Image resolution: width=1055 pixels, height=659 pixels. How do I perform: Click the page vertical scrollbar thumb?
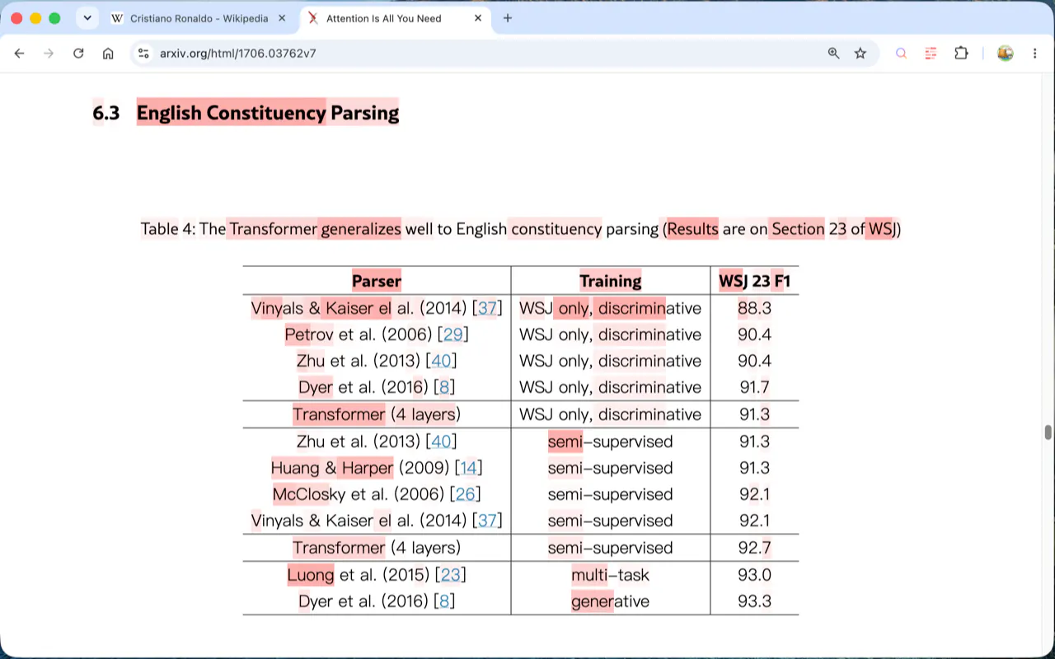(1048, 432)
